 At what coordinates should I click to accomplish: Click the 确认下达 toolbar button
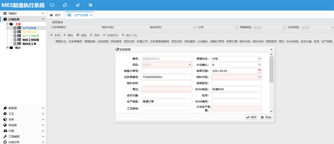pos(129,35)
